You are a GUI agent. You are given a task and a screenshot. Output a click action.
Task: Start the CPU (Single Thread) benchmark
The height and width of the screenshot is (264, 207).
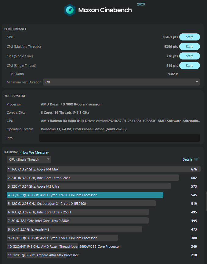[189, 66]
